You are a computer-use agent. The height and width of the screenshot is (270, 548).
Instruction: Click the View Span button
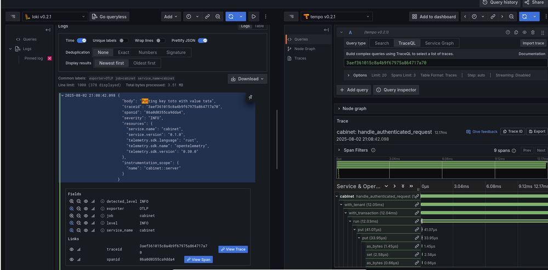click(x=198, y=260)
